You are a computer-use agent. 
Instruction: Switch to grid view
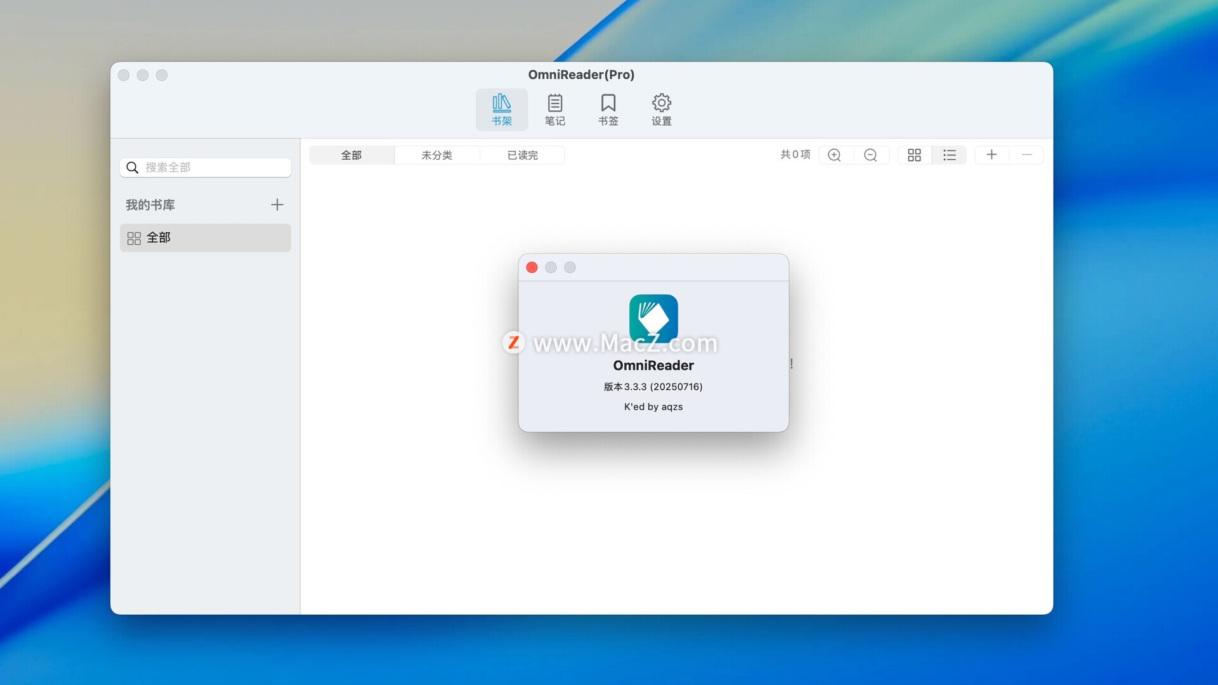click(914, 155)
